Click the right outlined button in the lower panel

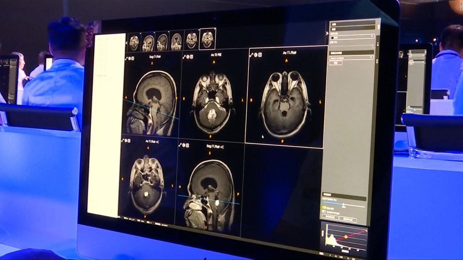point(348,220)
